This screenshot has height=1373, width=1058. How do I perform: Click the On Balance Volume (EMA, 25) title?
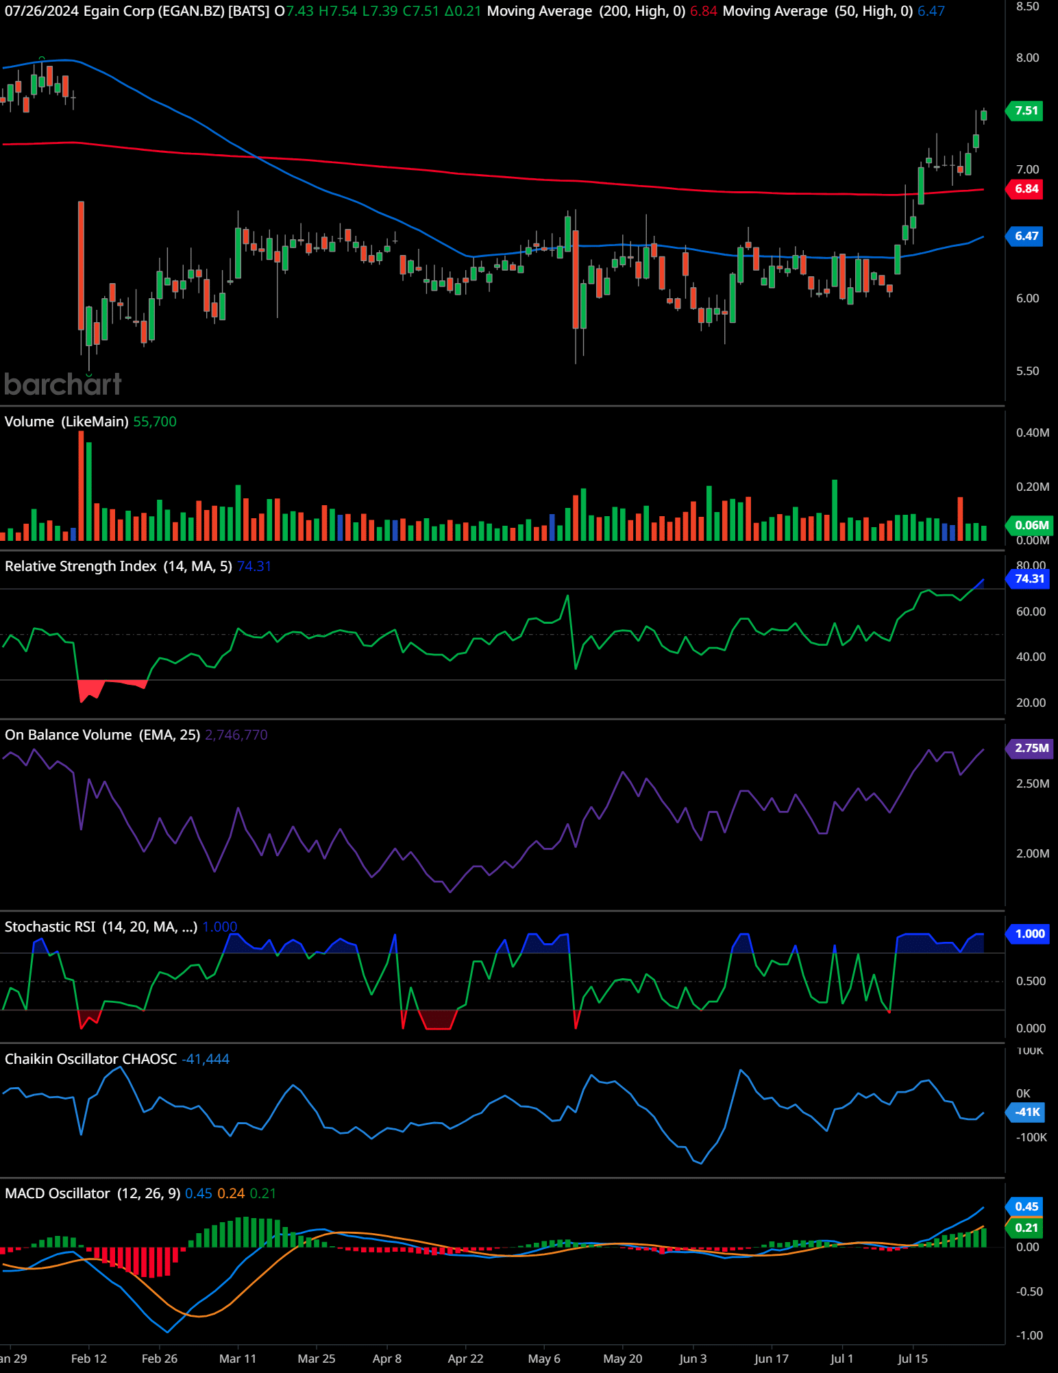pyautogui.click(x=102, y=735)
